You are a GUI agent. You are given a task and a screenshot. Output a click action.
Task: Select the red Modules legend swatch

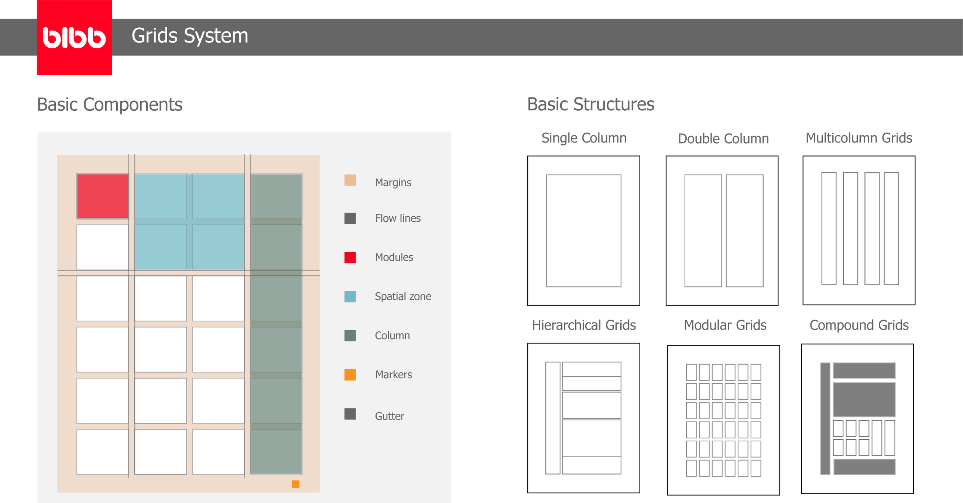coord(350,258)
